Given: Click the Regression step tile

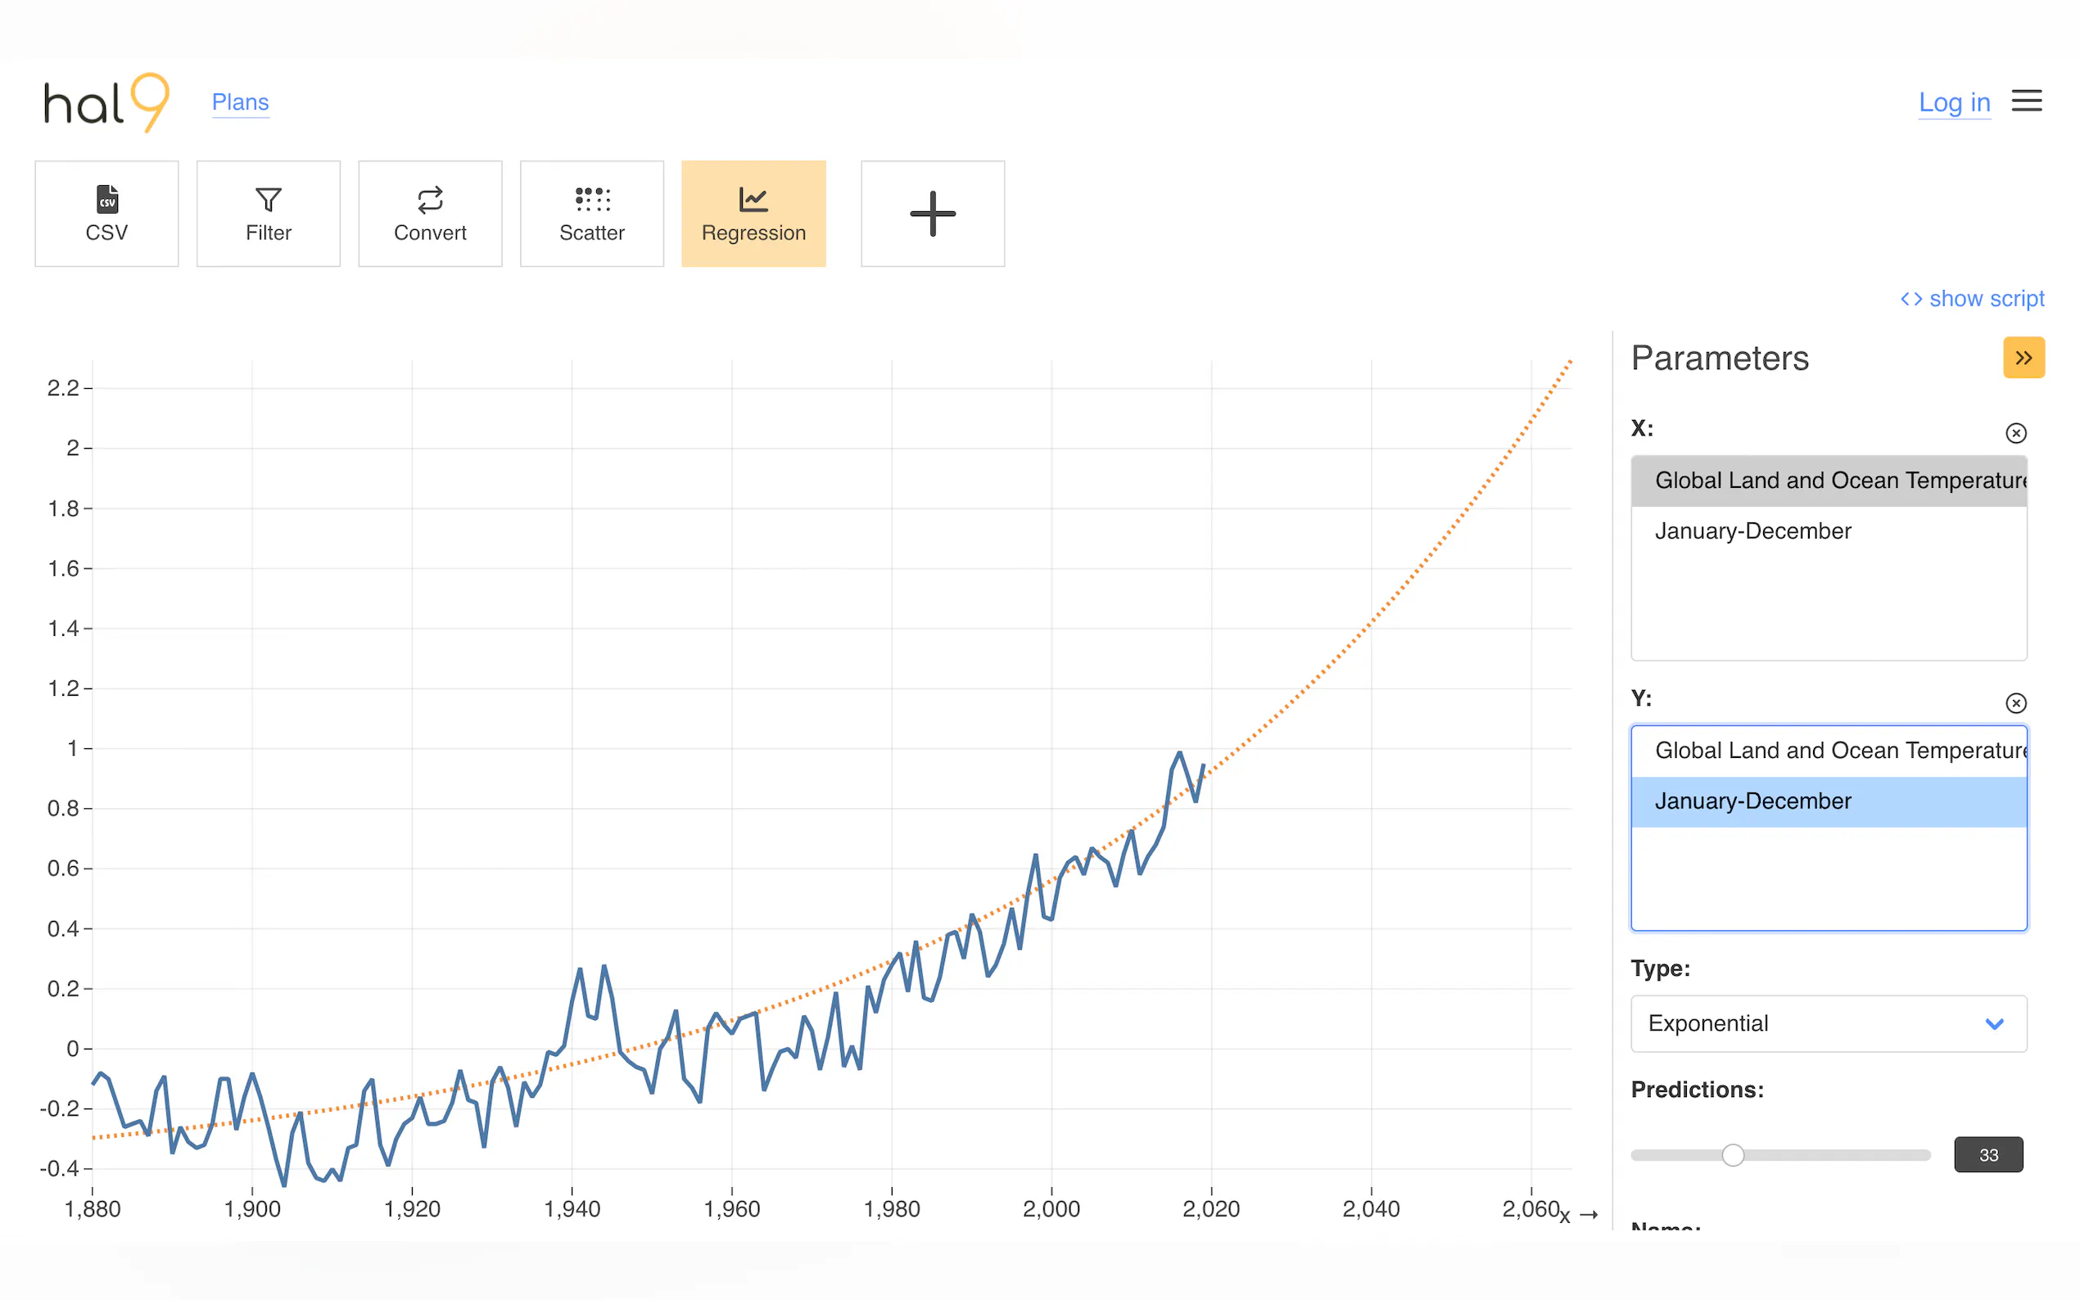Looking at the screenshot, I should click(x=753, y=213).
